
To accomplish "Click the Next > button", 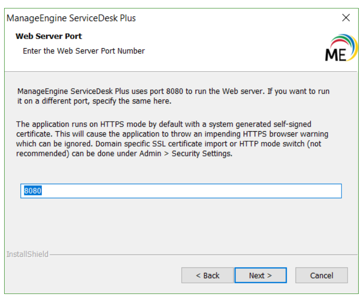I will (x=260, y=276).
